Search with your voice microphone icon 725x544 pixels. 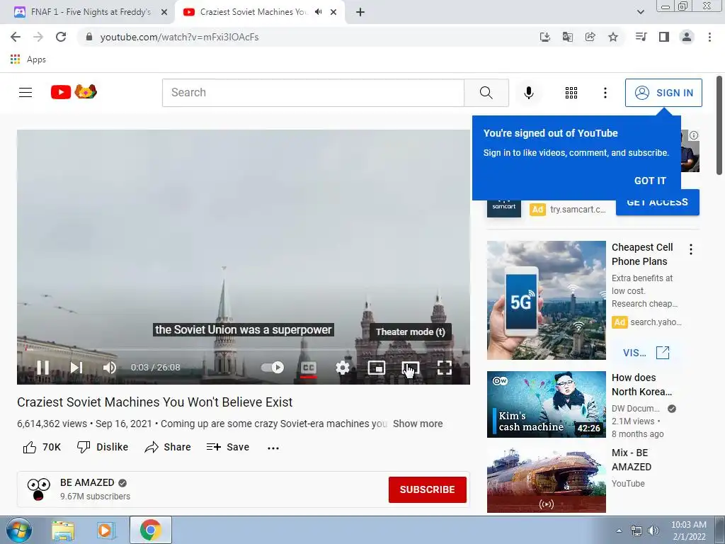tap(529, 93)
